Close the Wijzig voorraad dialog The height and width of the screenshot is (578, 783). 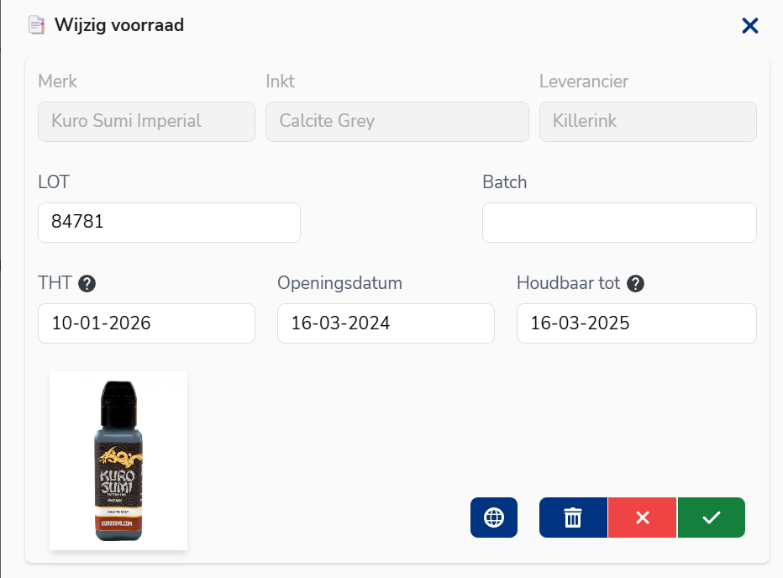click(750, 26)
